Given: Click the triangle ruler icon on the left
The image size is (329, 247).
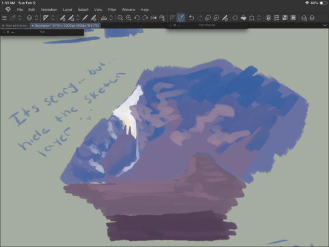Looking at the screenshot, I should coord(46,18).
